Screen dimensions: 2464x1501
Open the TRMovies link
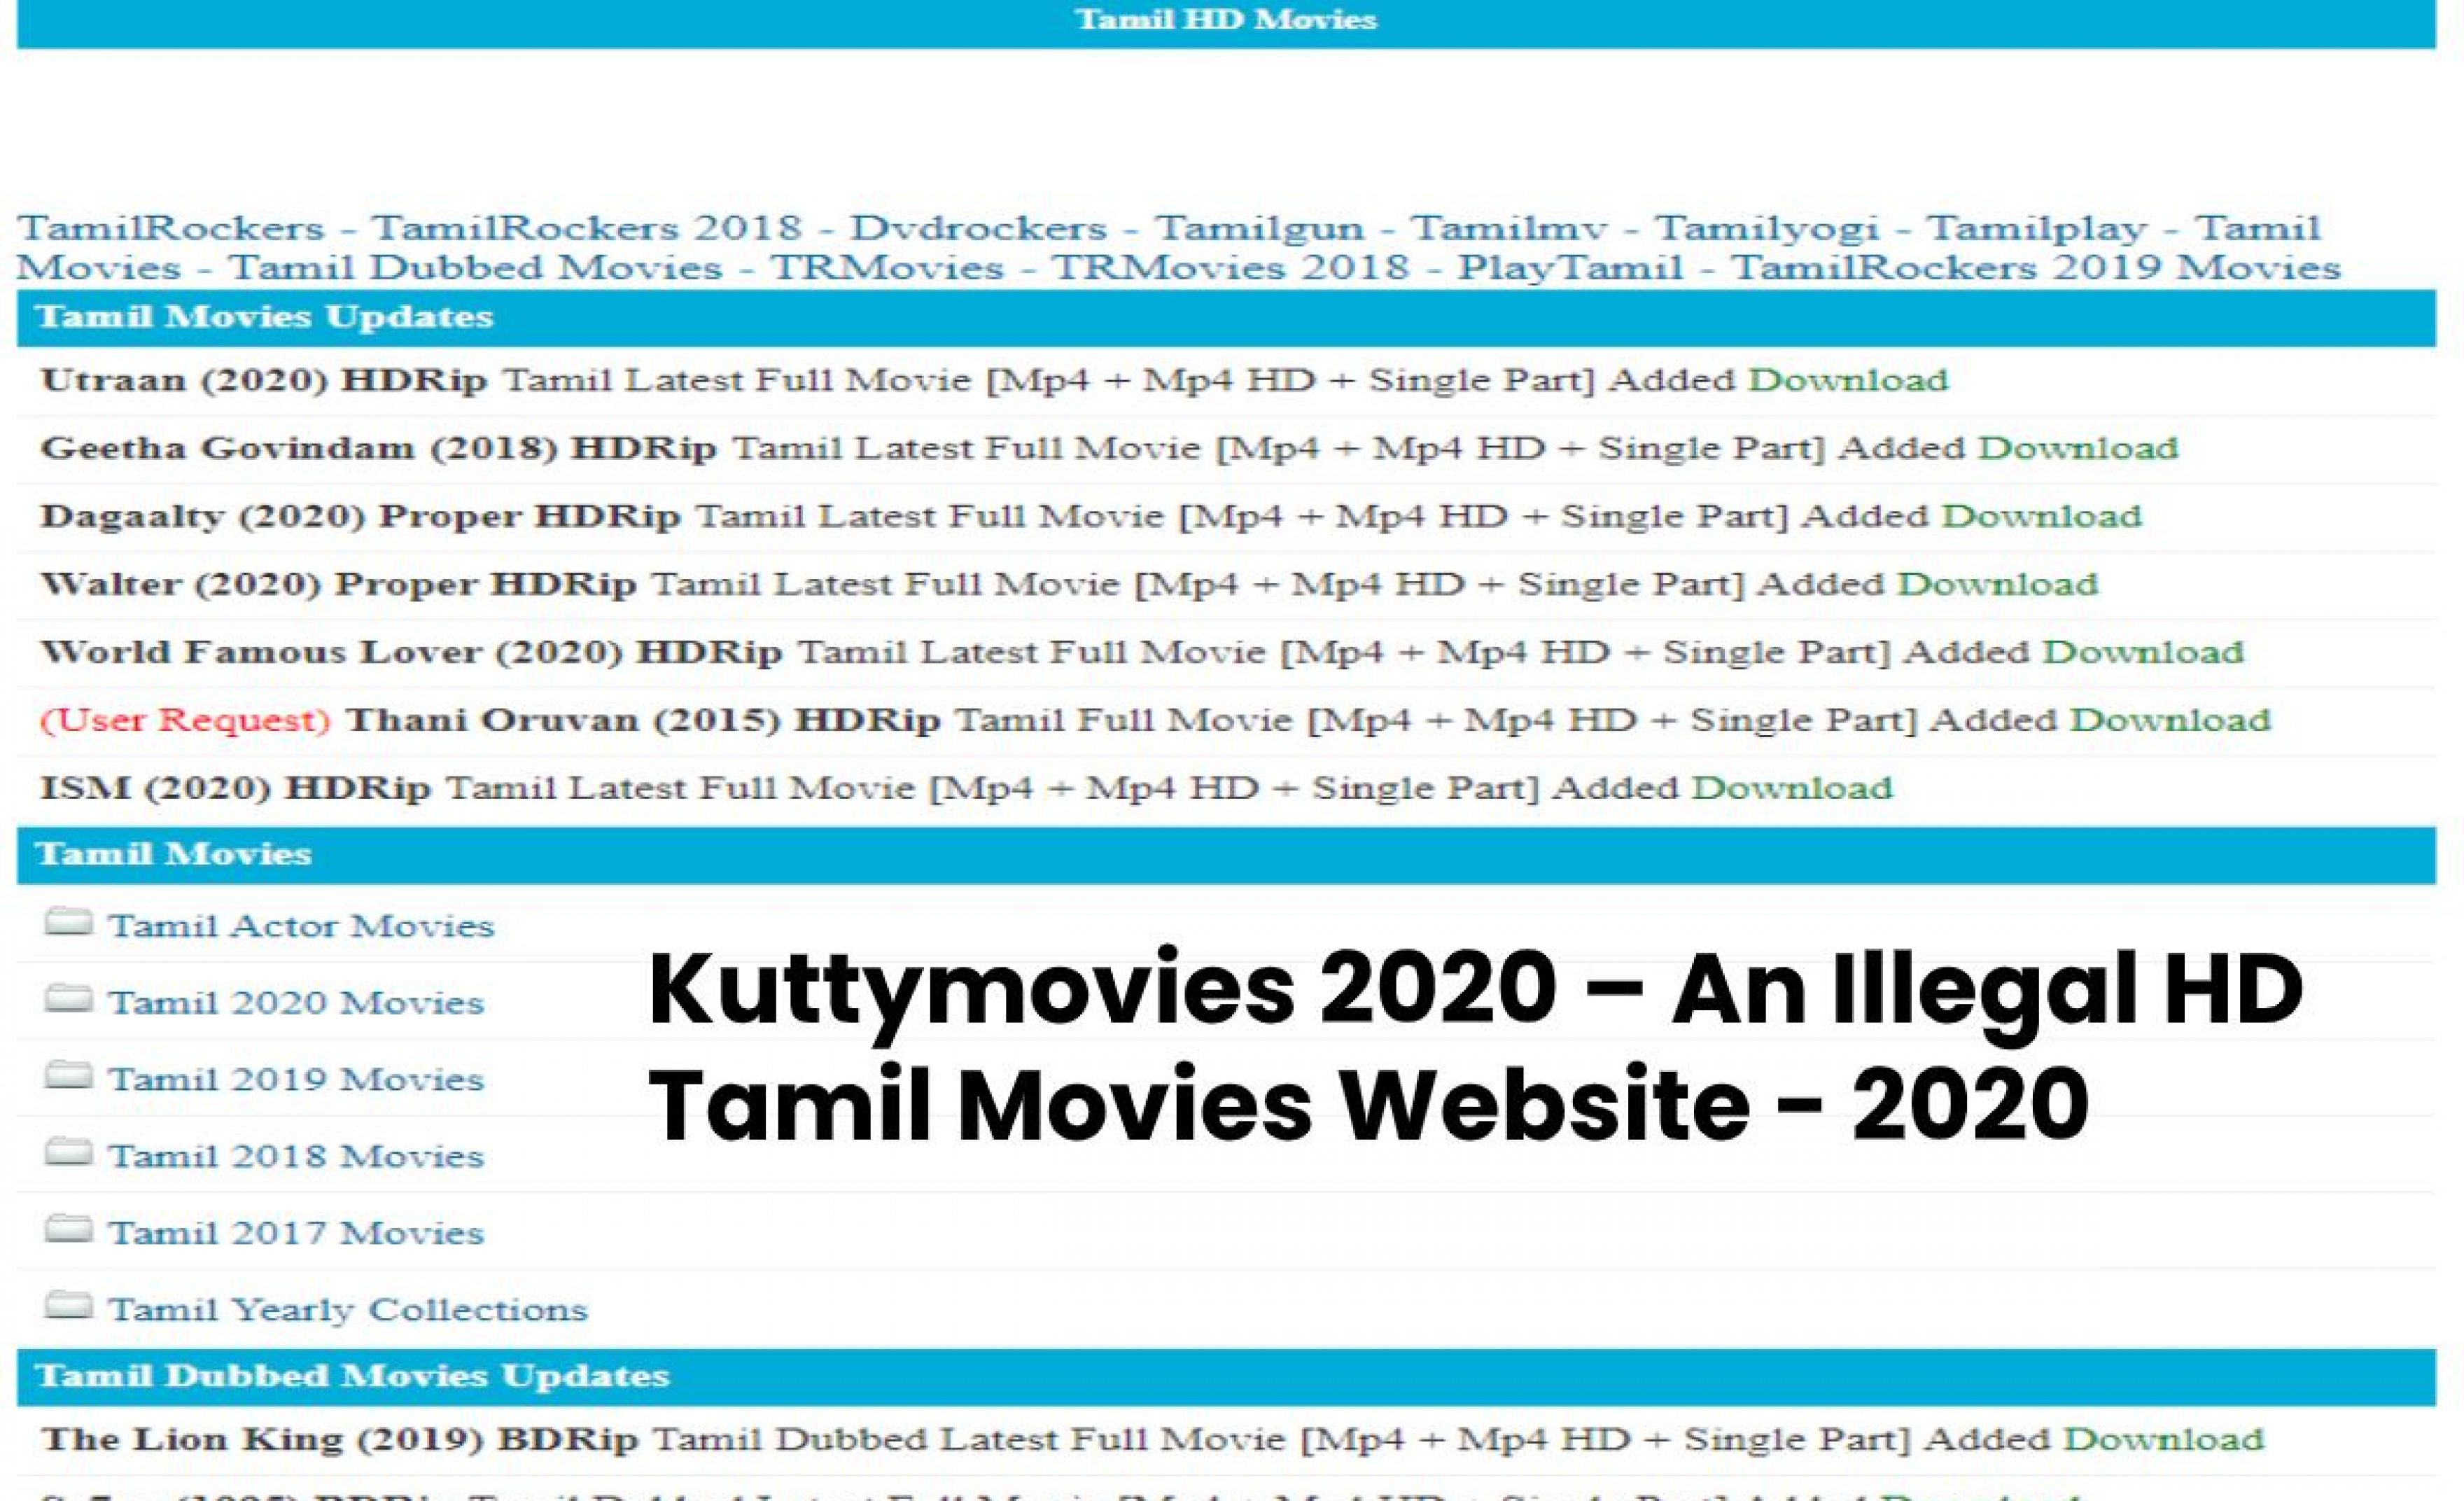[886, 268]
